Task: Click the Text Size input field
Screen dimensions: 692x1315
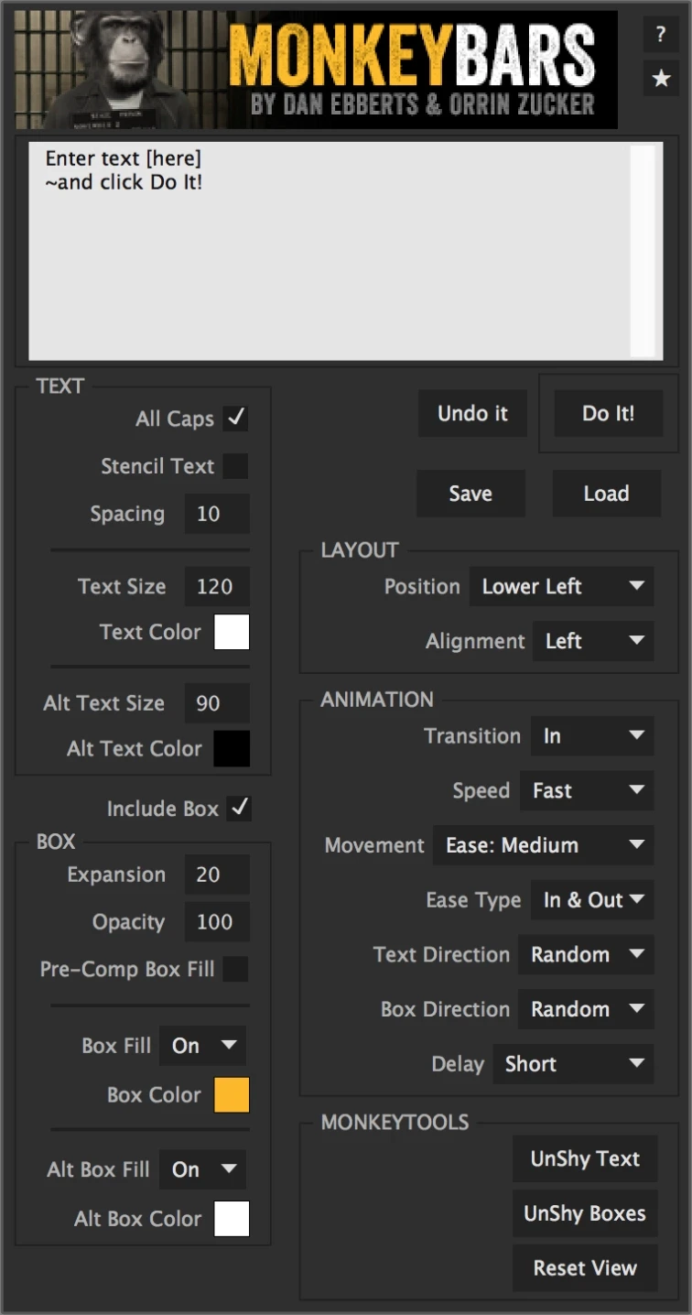Action: click(x=216, y=587)
